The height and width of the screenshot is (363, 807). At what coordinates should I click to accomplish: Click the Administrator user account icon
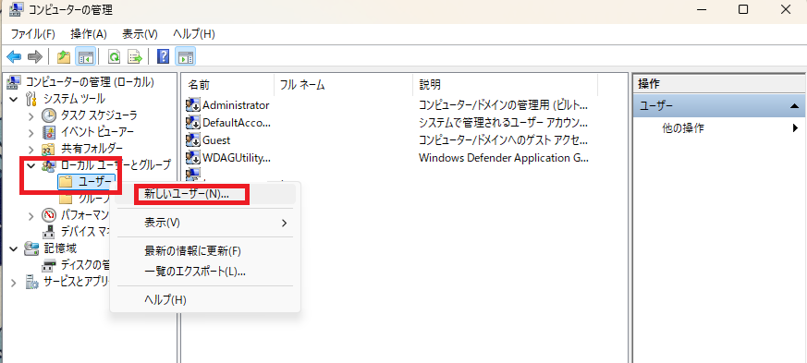193,105
